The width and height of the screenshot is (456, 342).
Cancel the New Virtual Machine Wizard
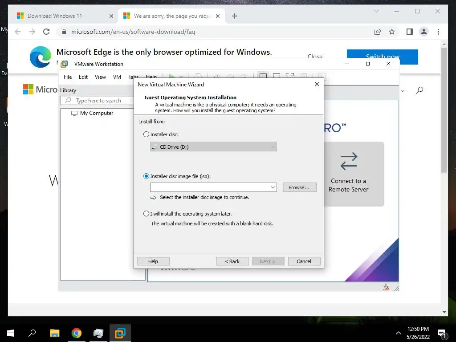pyautogui.click(x=304, y=261)
